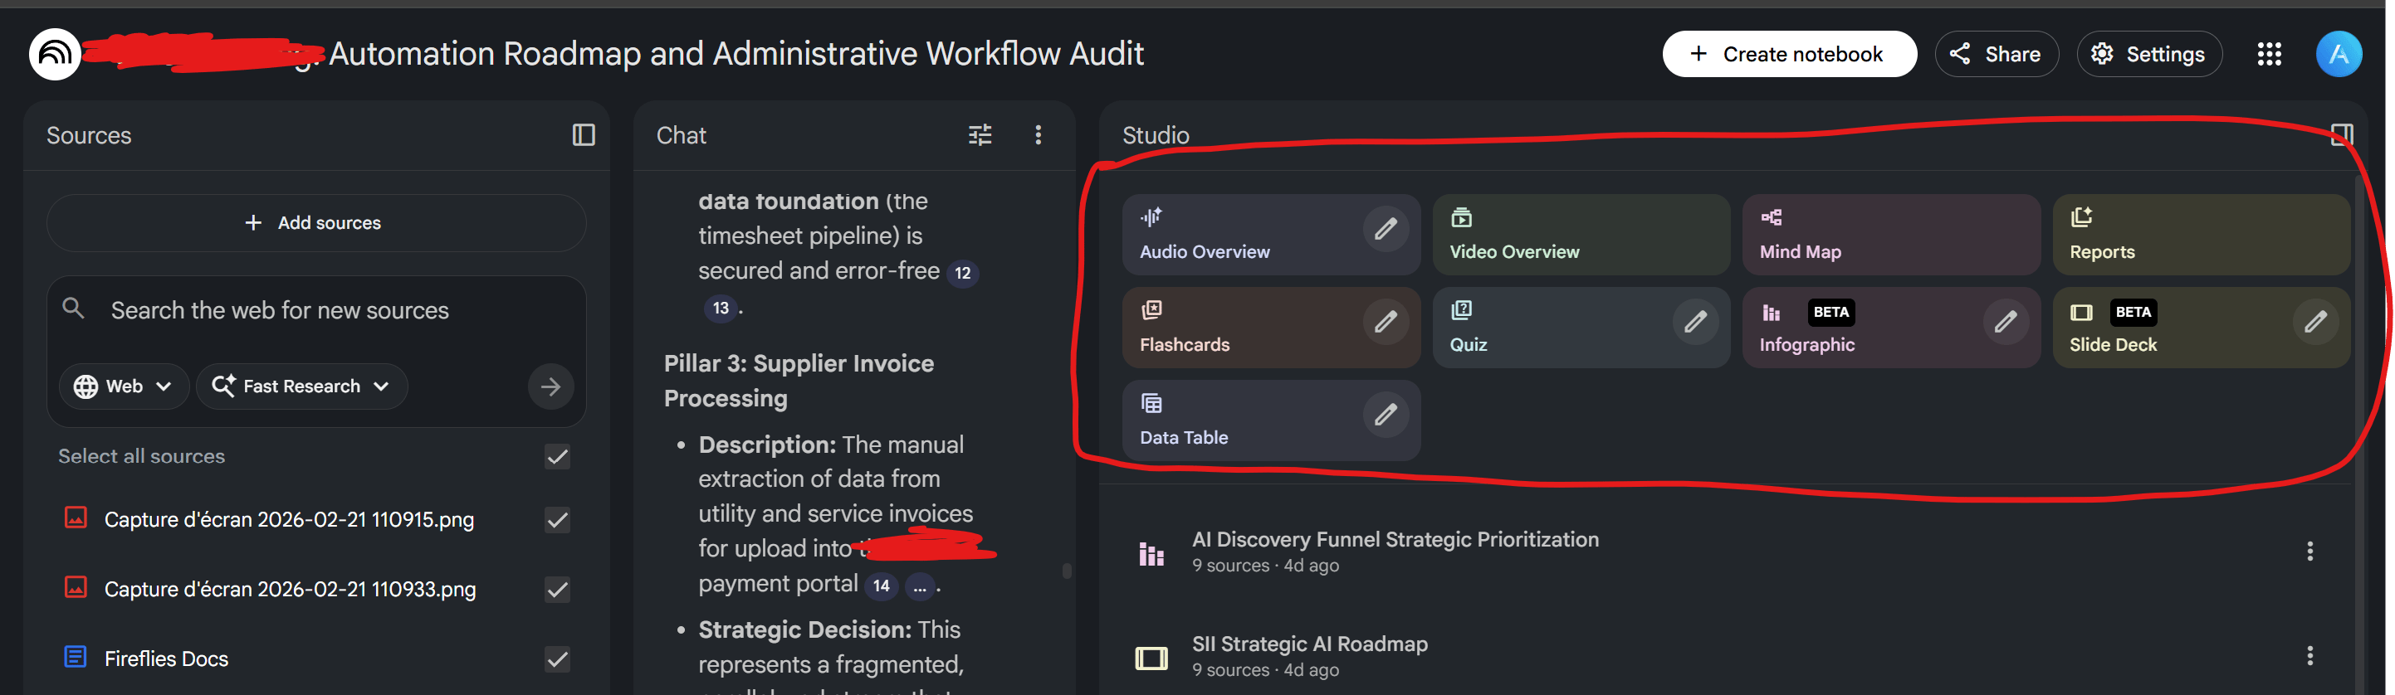Customize Flashcards using pencil icon
The height and width of the screenshot is (695, 2395).
pyautogui.click(x=1385, y=323)
